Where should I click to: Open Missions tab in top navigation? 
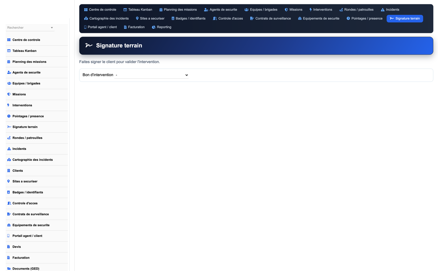293,10
